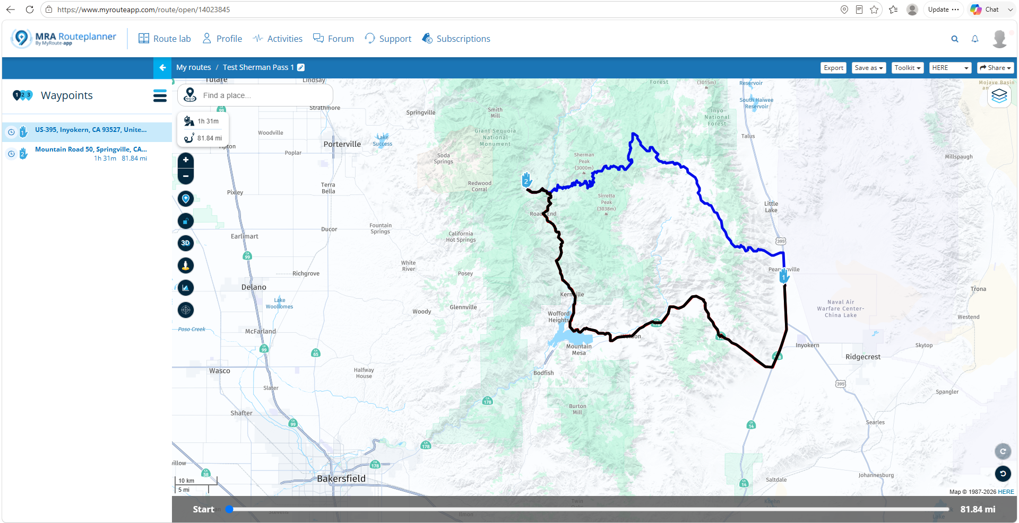Open the Toolkit dropdown
This screenshot has height=523, width=1019.
[907, 68]
